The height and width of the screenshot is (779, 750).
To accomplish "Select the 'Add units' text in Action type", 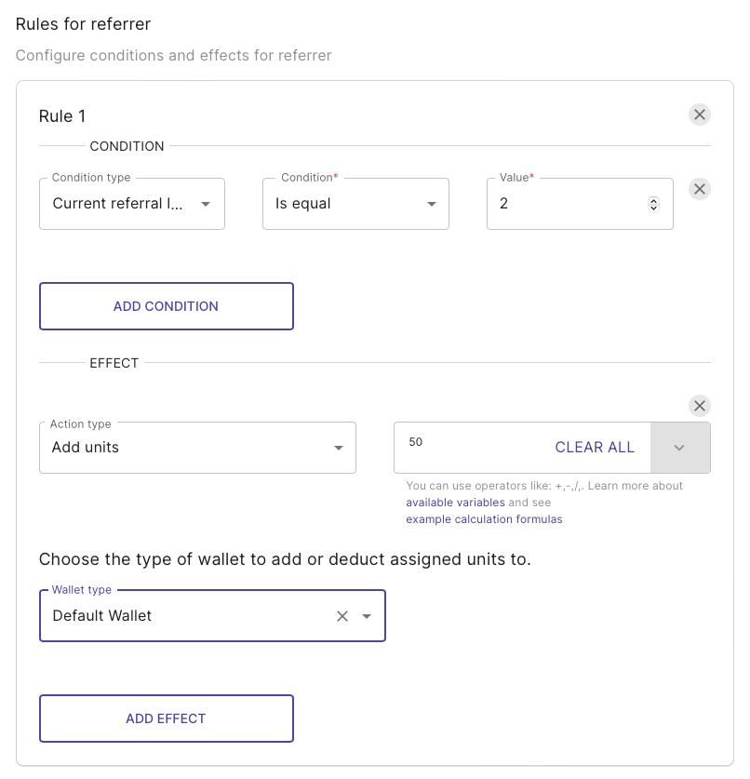I will tap(86, 447).
